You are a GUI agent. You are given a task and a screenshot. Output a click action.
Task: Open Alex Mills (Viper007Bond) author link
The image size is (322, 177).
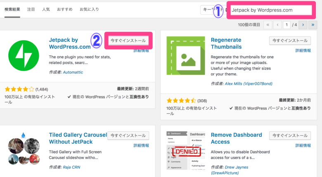pos(249,84)
